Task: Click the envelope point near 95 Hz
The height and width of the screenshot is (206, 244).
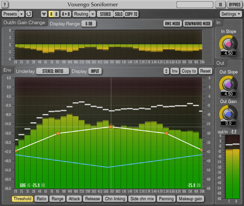Action: pyautogui.click(x=58, y=133)
